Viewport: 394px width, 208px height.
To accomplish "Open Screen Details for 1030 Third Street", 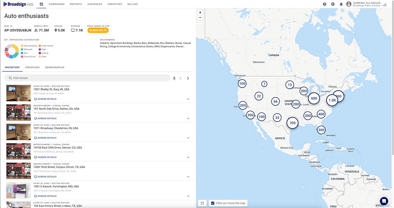I will click(45, 176).
